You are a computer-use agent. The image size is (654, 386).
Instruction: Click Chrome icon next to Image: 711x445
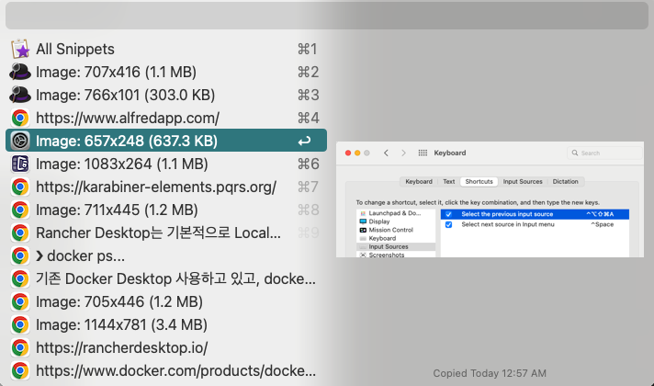(x=20, y=210)
